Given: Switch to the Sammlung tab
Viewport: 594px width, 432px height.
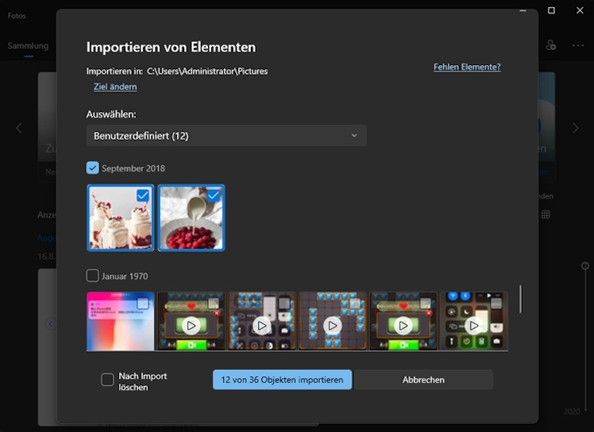Looking at the screenshot, I should tap(28, 45).
